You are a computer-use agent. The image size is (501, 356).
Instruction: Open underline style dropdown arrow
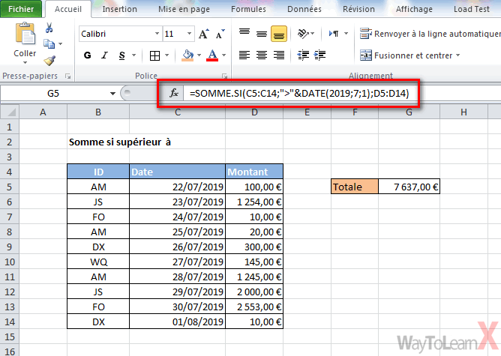click(134, 55)
